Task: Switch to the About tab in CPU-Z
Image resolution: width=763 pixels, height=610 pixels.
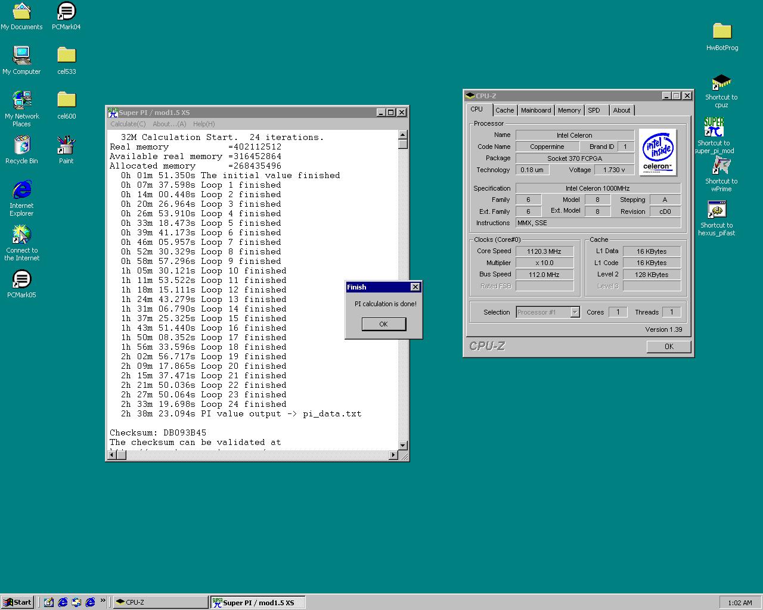Action: click(622, 110)
